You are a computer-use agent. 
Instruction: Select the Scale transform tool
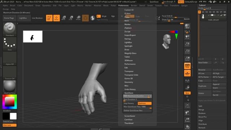[71, 18]
